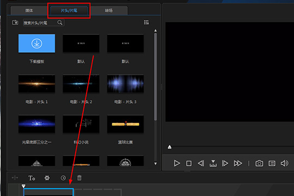Image resolution: width=294 pixels, height=196 pixels.
Task: Choose the 光晕底部三分之一 template thumbnail
Action: tap(37, 124)
